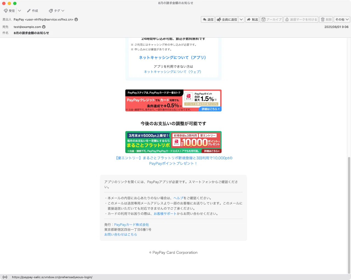Image resolution: width=351 pixels, height=280 pixels.
Task: Click the sender address PayPay <user-nhlflrp@service.vofhxz.cn>
Action: coord(44,19)
